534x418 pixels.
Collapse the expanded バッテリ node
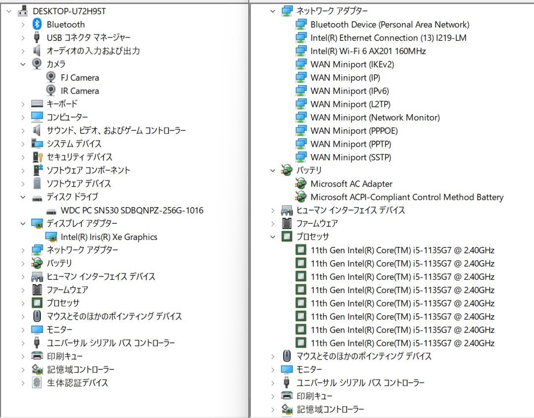[272, 170]
